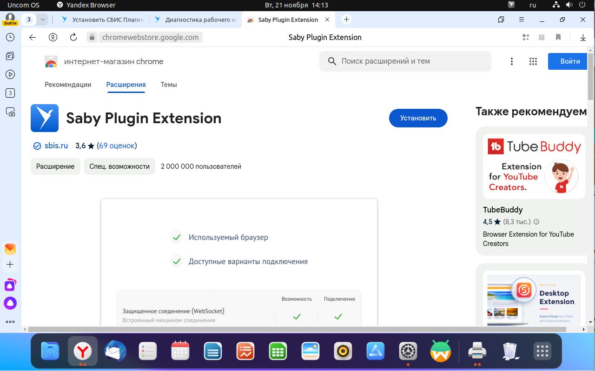Open Alice voice assistant in sidebar
The height and width of the screenshot is (371, 595).
point(10,304)
